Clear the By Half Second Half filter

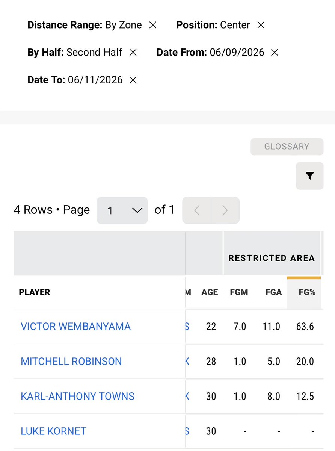(133, 53)
